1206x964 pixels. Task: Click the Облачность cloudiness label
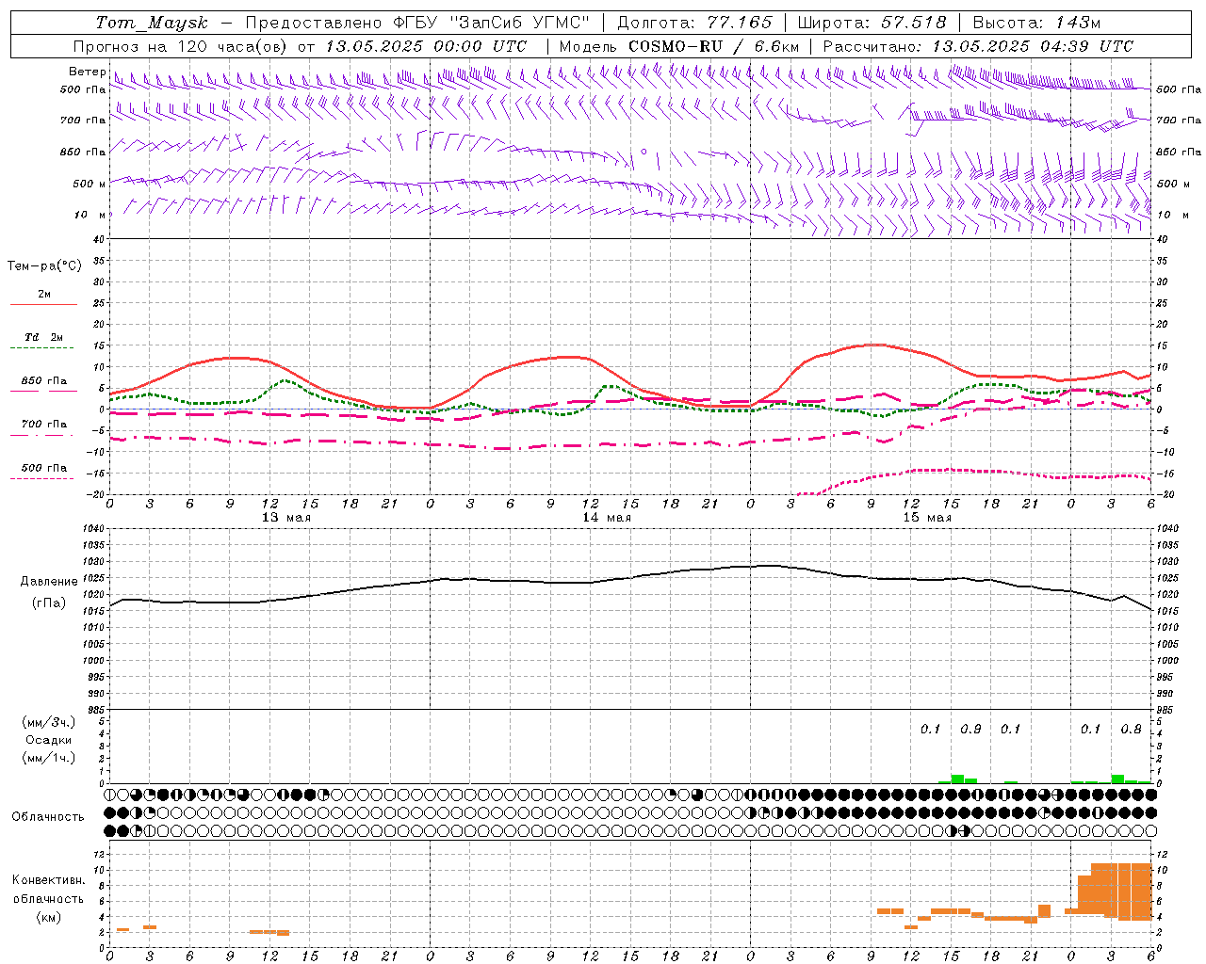coord(48,817)
